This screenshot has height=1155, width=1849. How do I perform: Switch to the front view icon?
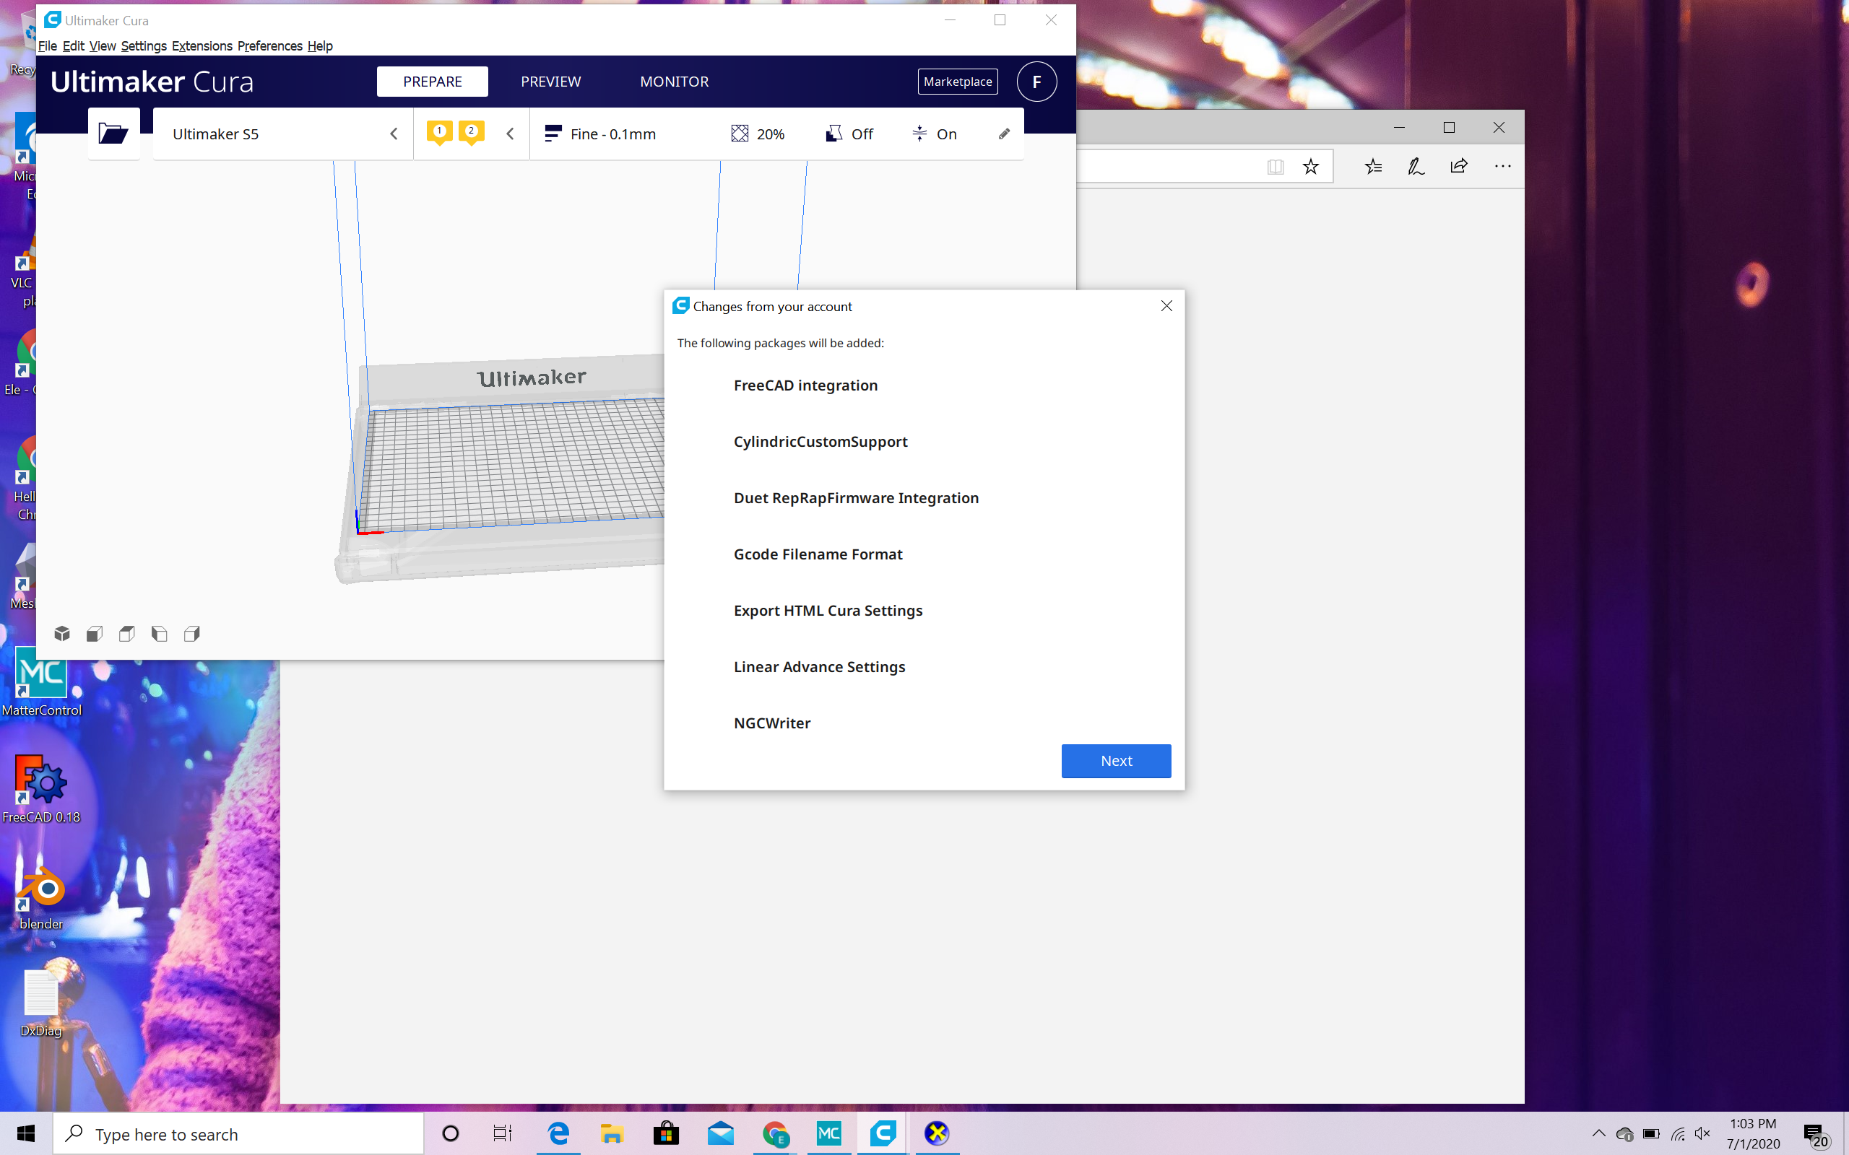click(x=95, y=633)
